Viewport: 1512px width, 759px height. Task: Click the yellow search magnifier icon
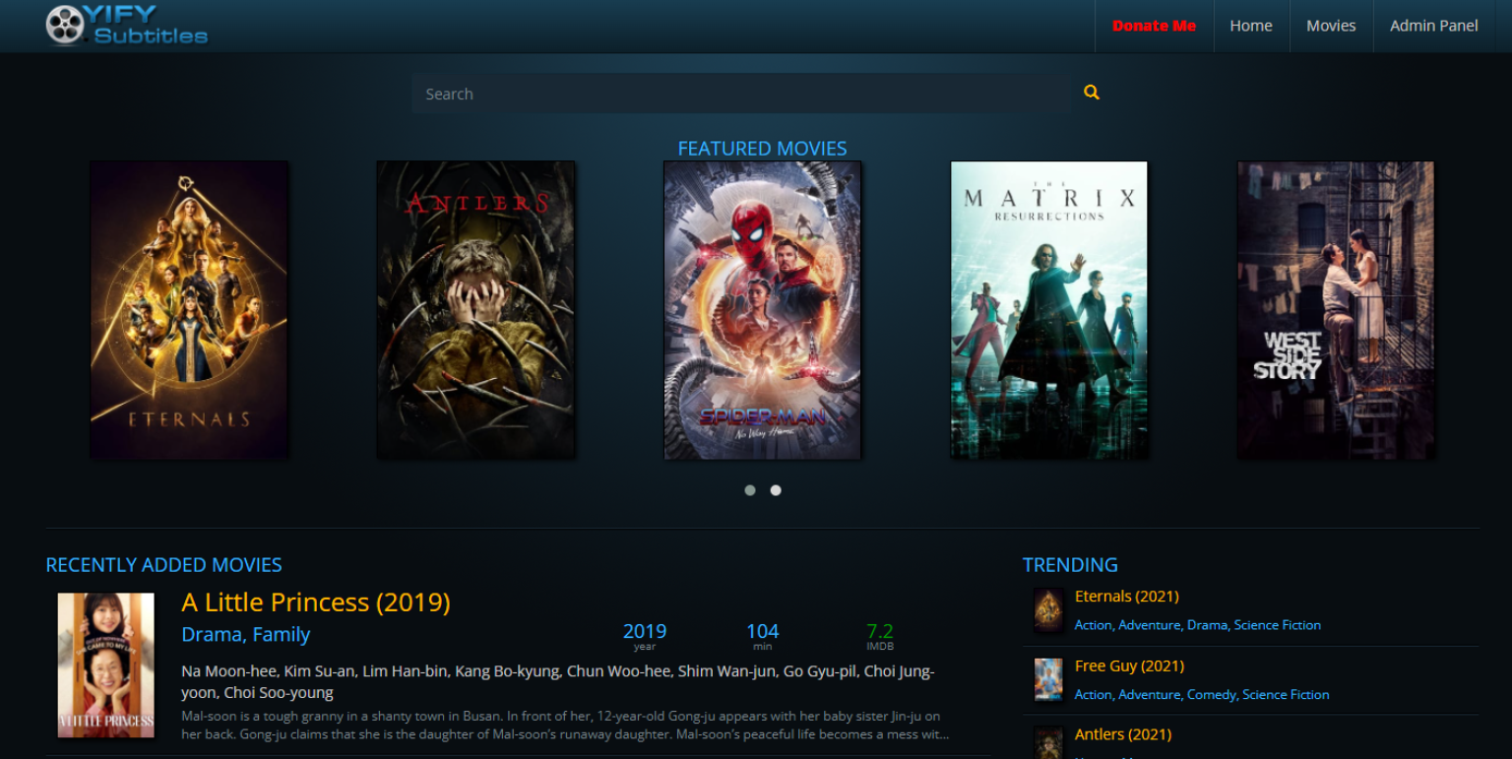tap(1091, 93)
